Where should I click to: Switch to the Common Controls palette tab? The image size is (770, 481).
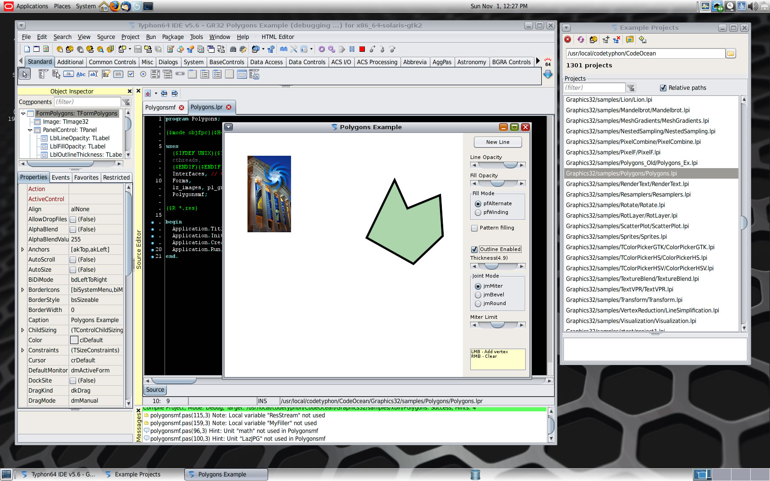[x=112, y=62]
